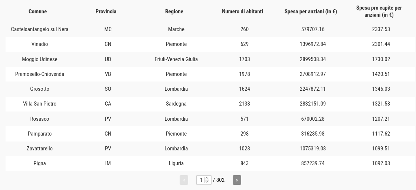Sort by the Comune column header
Viewport: 416px width, 190px height.
(x=38, y=11)
